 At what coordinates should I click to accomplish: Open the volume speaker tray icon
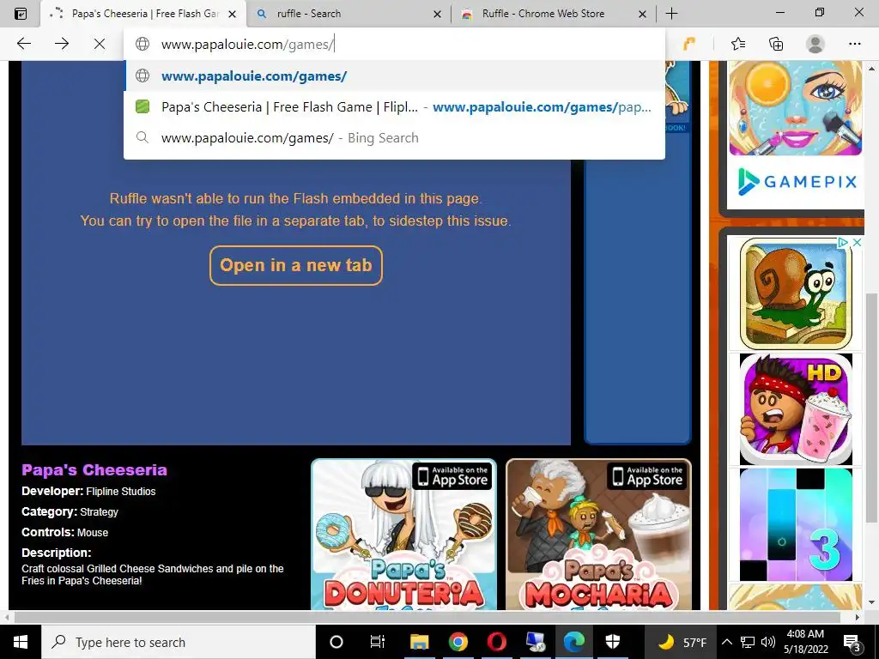tap(768, 642)
